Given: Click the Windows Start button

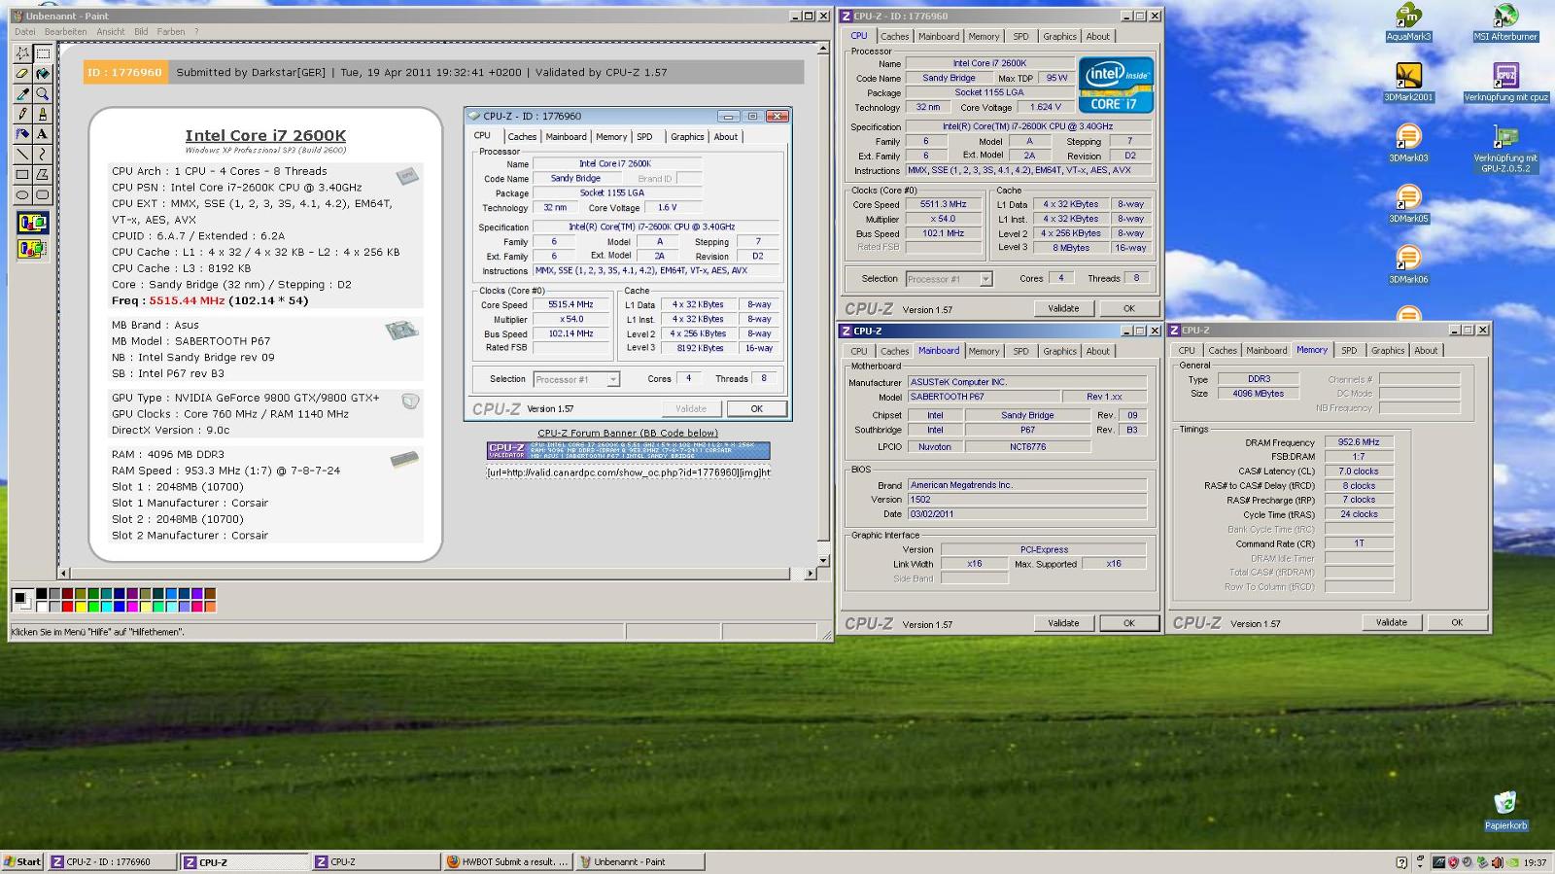Looking at the screenshot, I should click(x=22, y=862).
